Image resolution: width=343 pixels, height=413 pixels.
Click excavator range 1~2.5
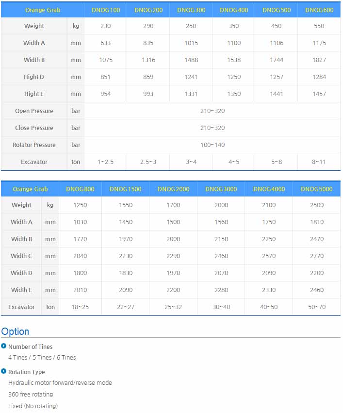[x=106, y=162]
